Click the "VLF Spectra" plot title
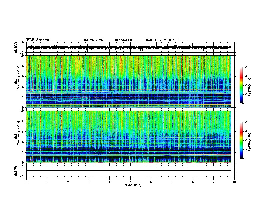The width and height of the screenshot is (264, 204). tap(38, 40)
